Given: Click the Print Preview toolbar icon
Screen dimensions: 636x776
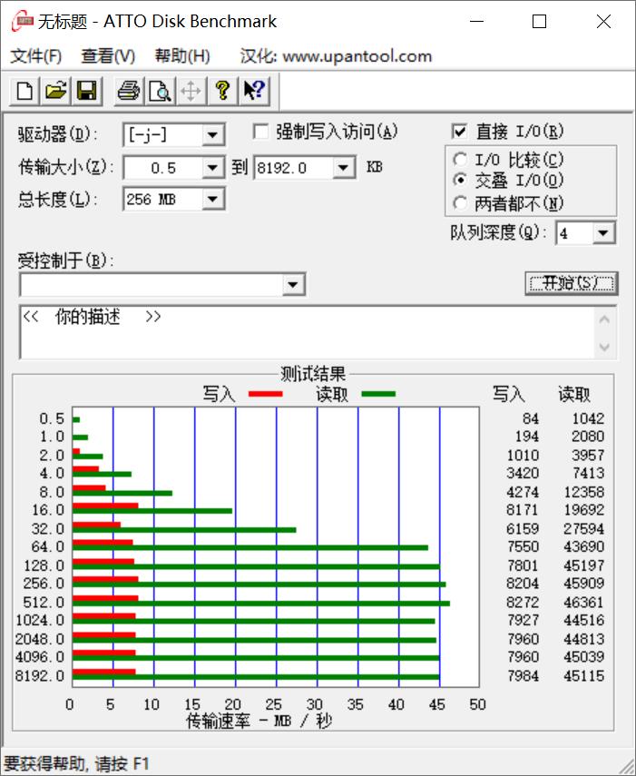Looking at the screenshot, I should pyautogui.click(x=160, y=91).
